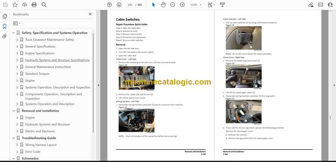Expand the Engine Specifications bookmark
The image size is (336, 162).
pos(17,53)
